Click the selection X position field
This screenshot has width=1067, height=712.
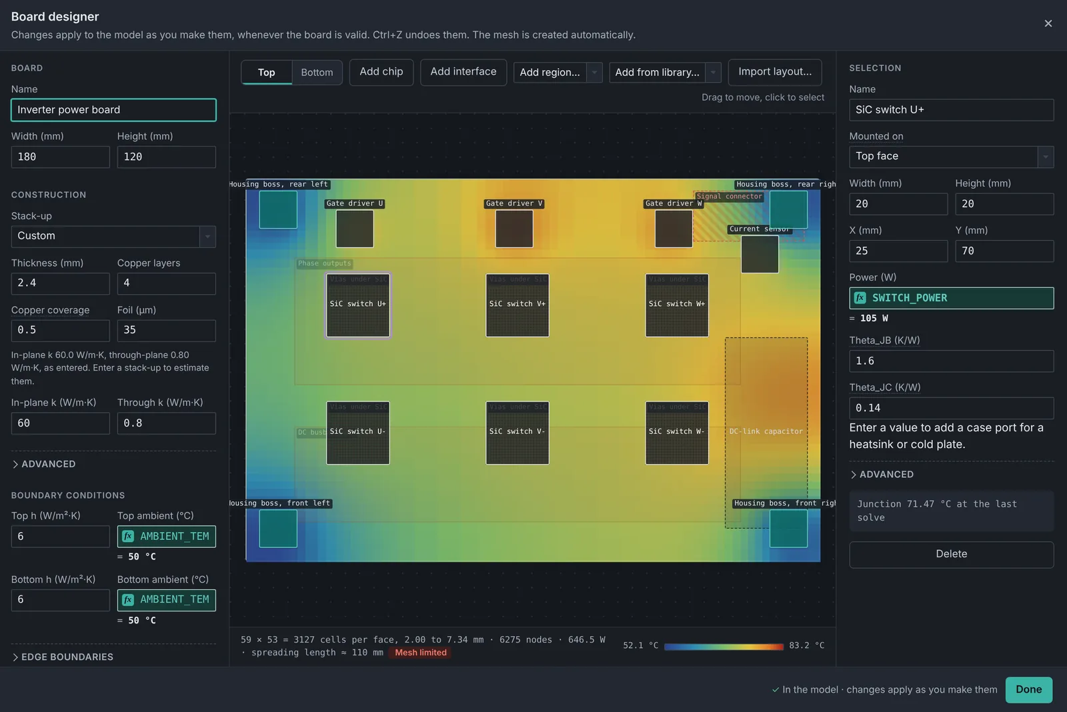898,251
